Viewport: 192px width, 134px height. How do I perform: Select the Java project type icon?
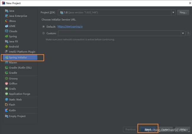coord(6,11)
